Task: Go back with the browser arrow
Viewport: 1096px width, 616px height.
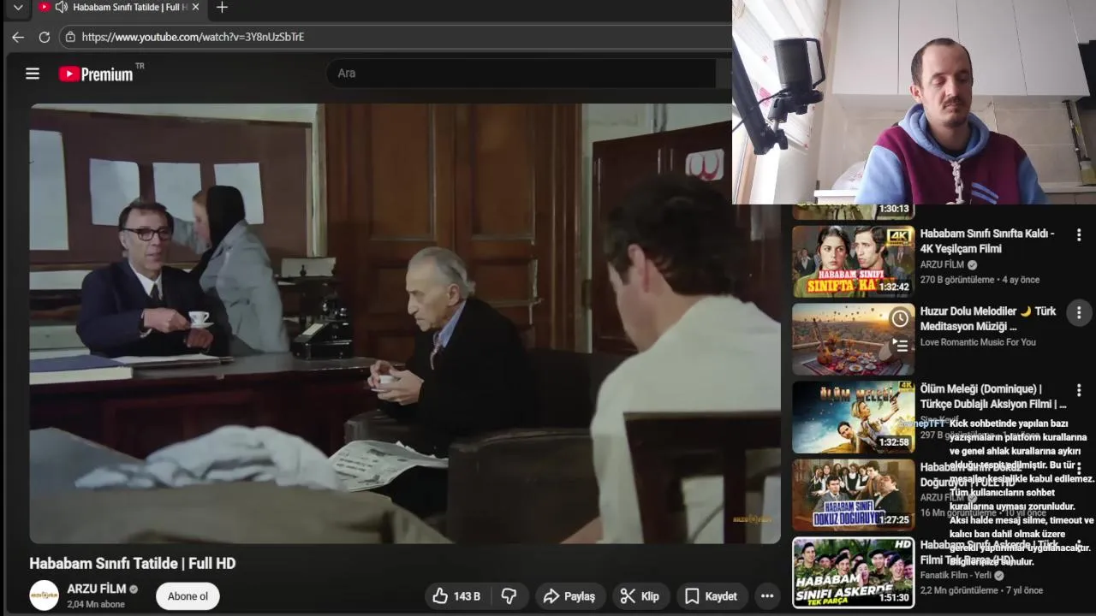Action: tap(18, 37)
